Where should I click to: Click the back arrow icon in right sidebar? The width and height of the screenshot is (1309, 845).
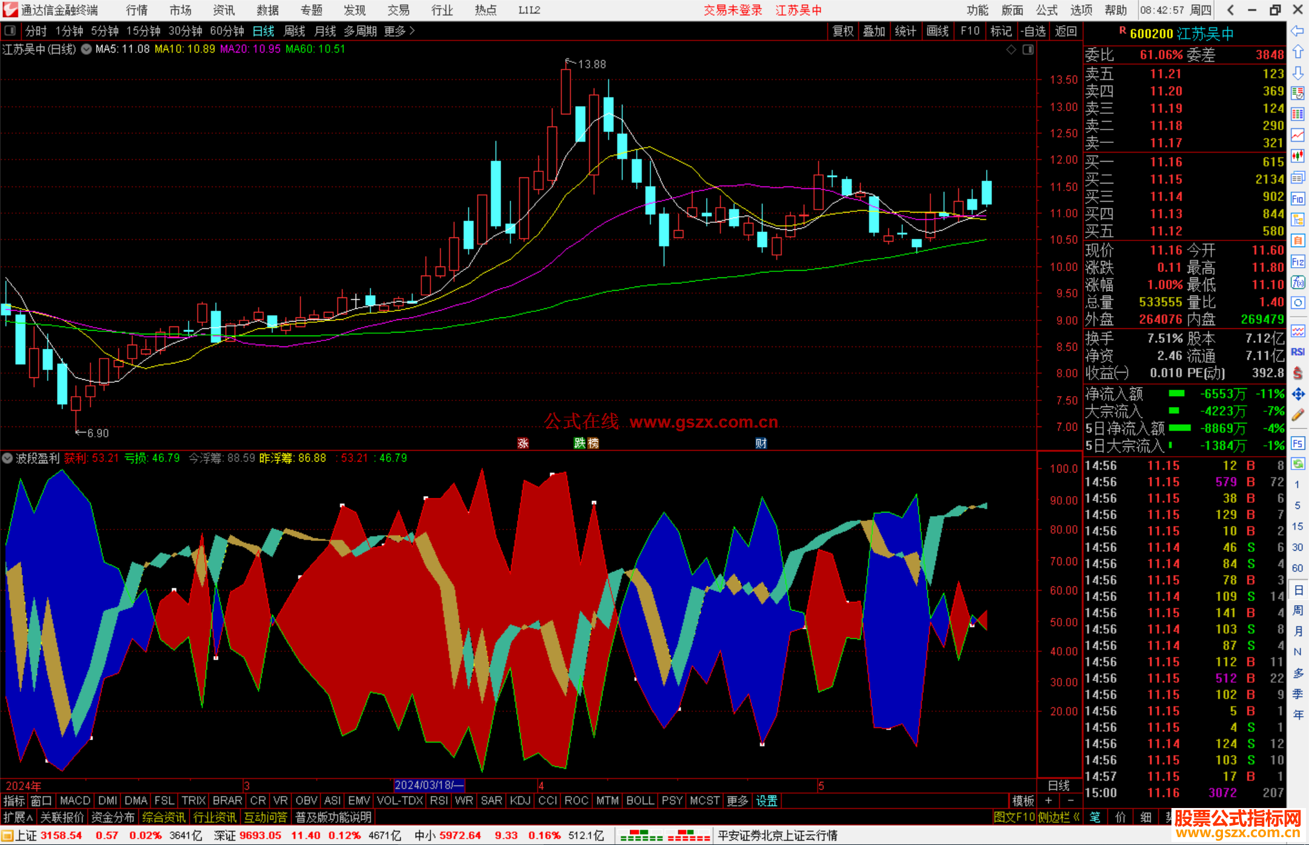[x=1297, y=31]
